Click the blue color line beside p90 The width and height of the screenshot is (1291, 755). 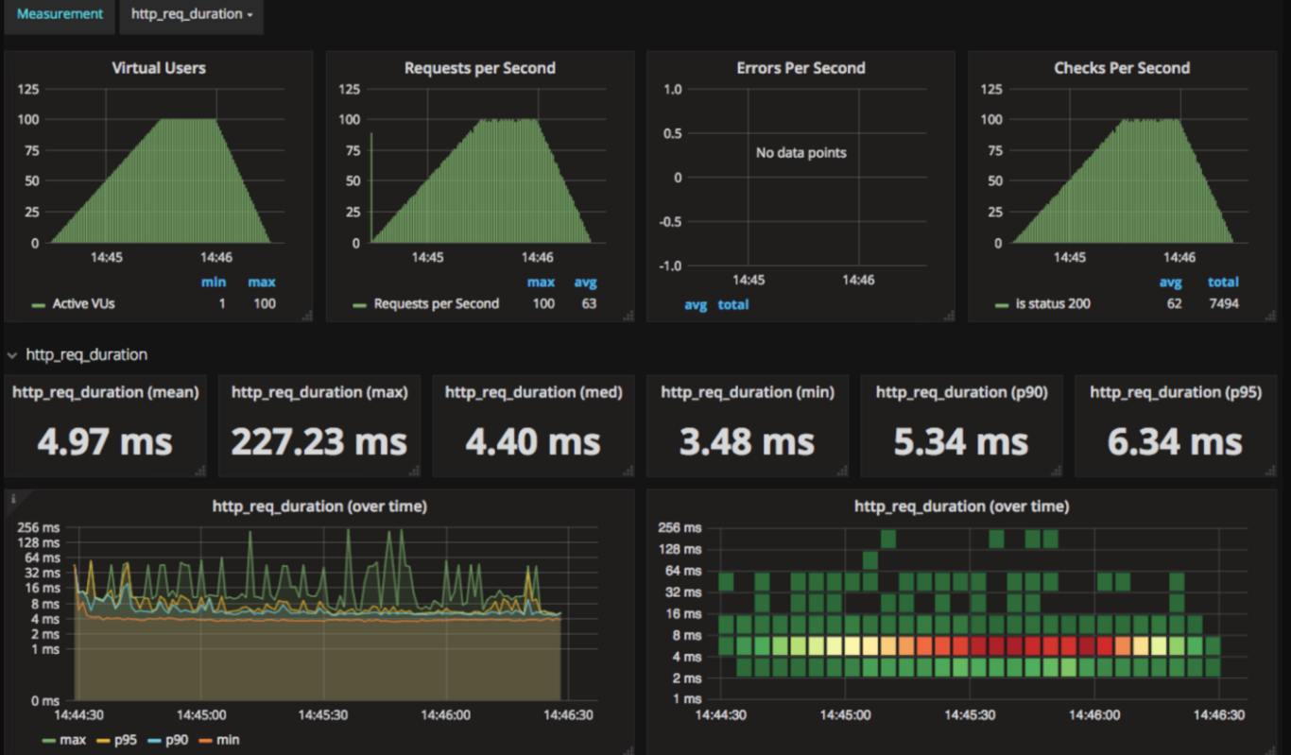tap(156, 740)
